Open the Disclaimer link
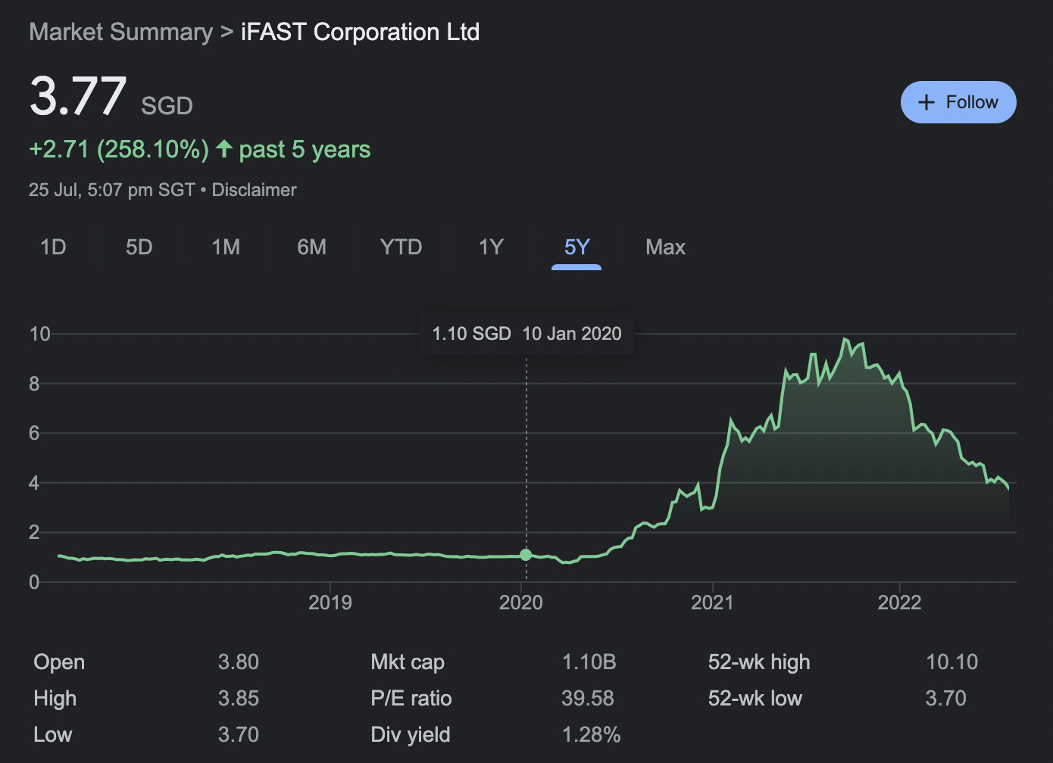The width and height of the screenshot is (1053, 763). tap(254, 190)
